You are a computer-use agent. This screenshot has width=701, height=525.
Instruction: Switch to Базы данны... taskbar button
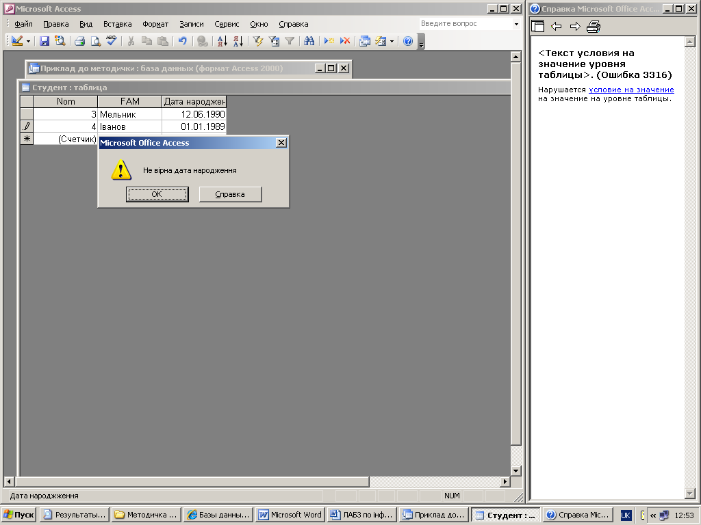(218, 515)
